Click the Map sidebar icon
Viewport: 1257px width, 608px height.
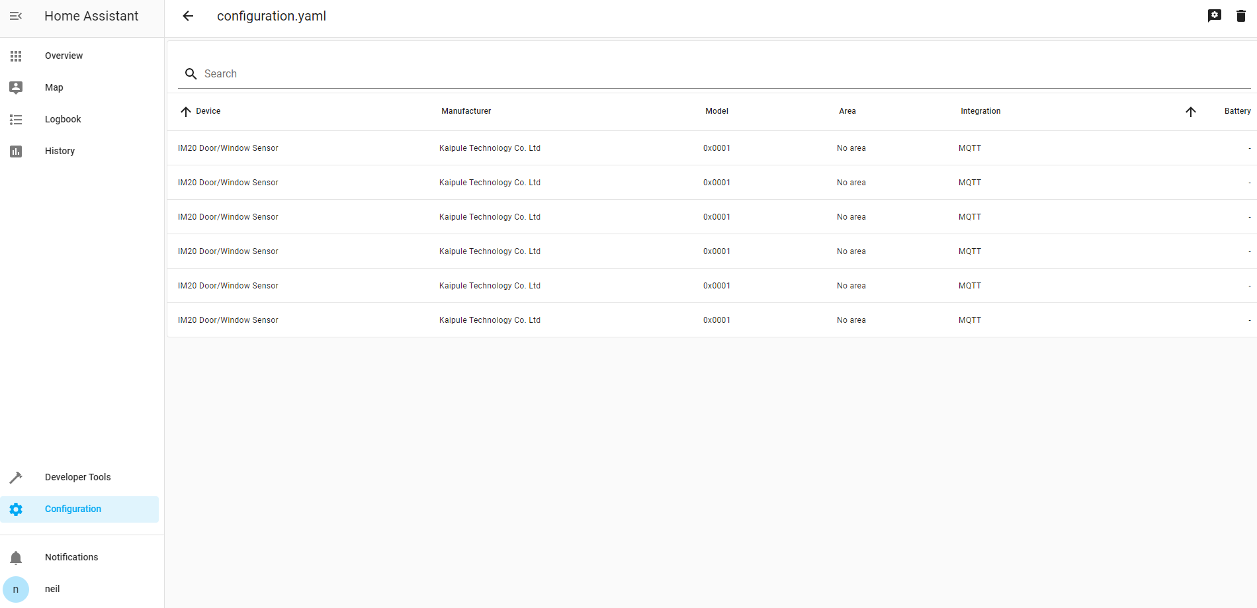16,87
